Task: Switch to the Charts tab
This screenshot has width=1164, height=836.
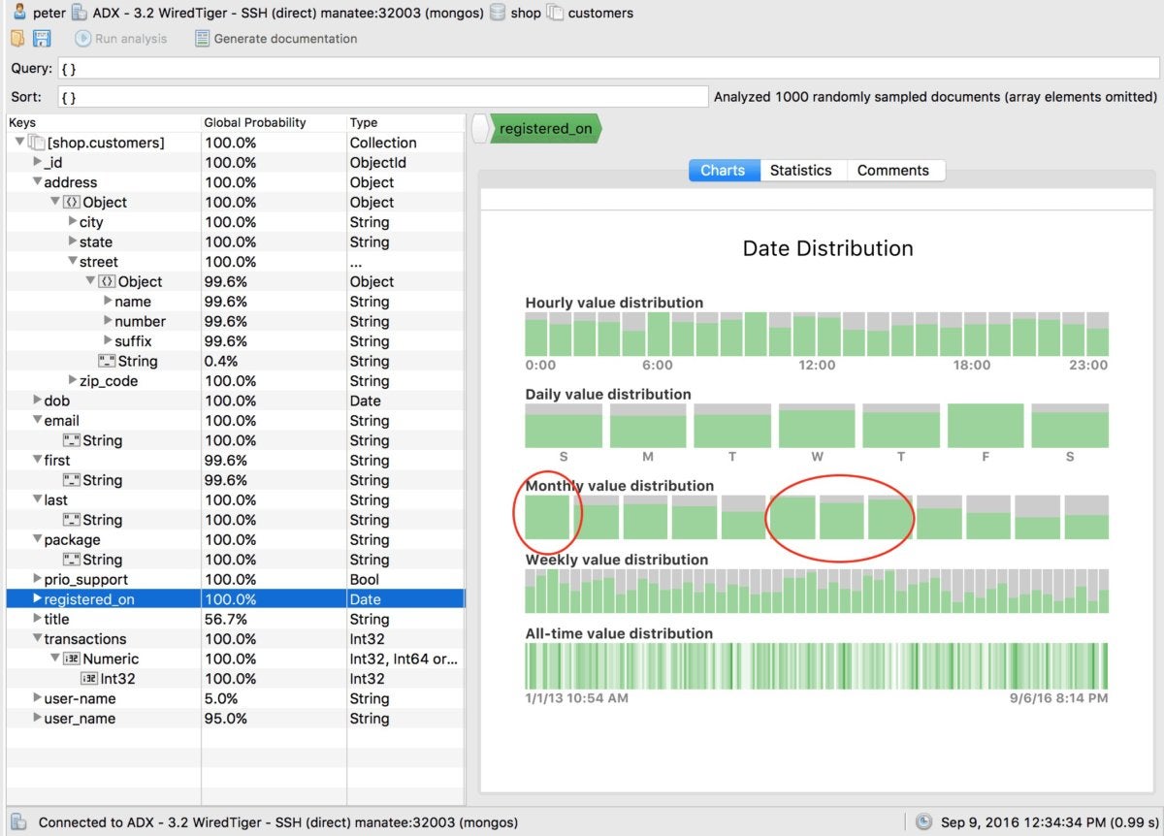Action: (x=724, y=170)
